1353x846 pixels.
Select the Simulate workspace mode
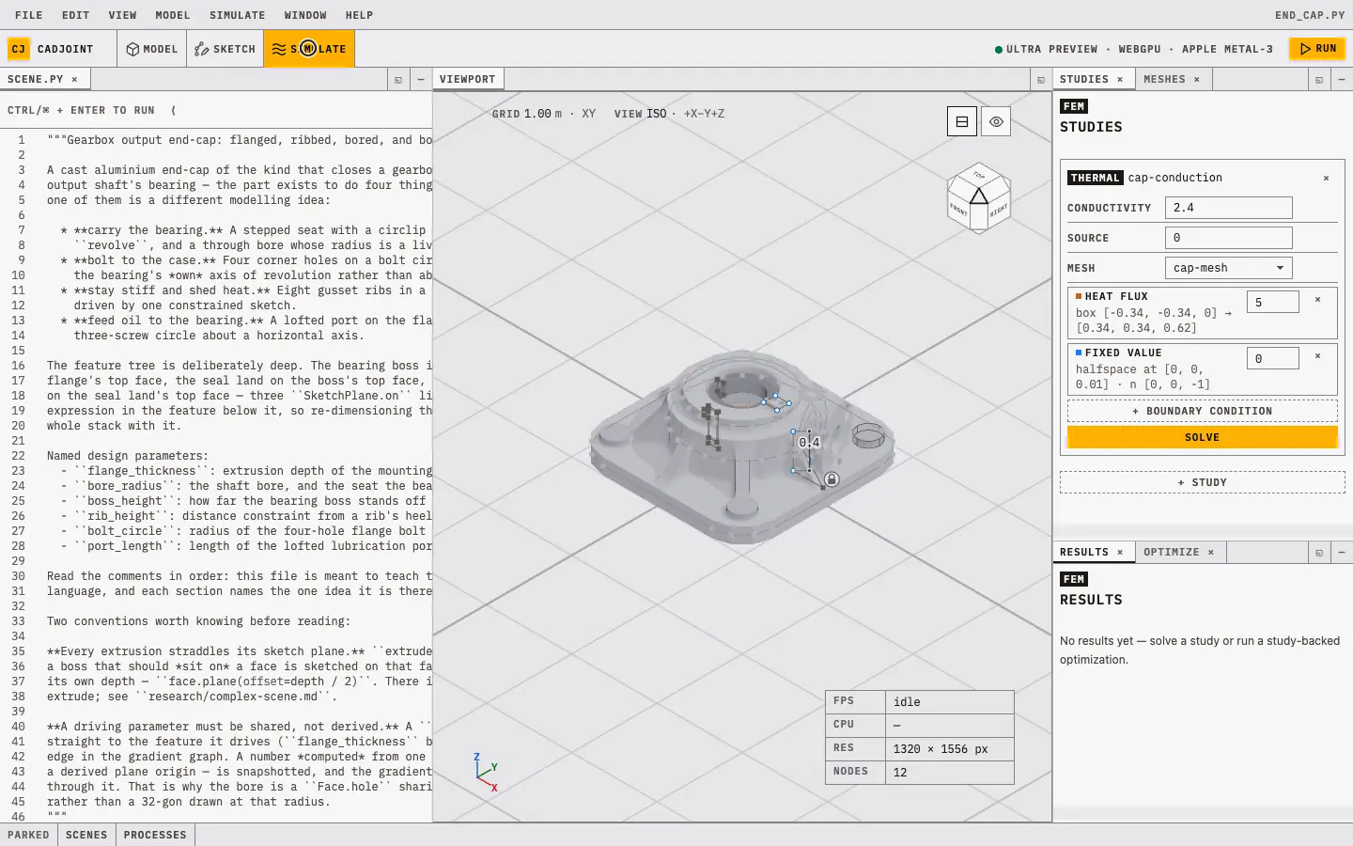pyautogui.click(x=309, y=49)
